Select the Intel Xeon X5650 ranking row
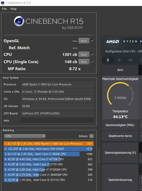This screenshot has width=142, height=191. pos(49,149)
